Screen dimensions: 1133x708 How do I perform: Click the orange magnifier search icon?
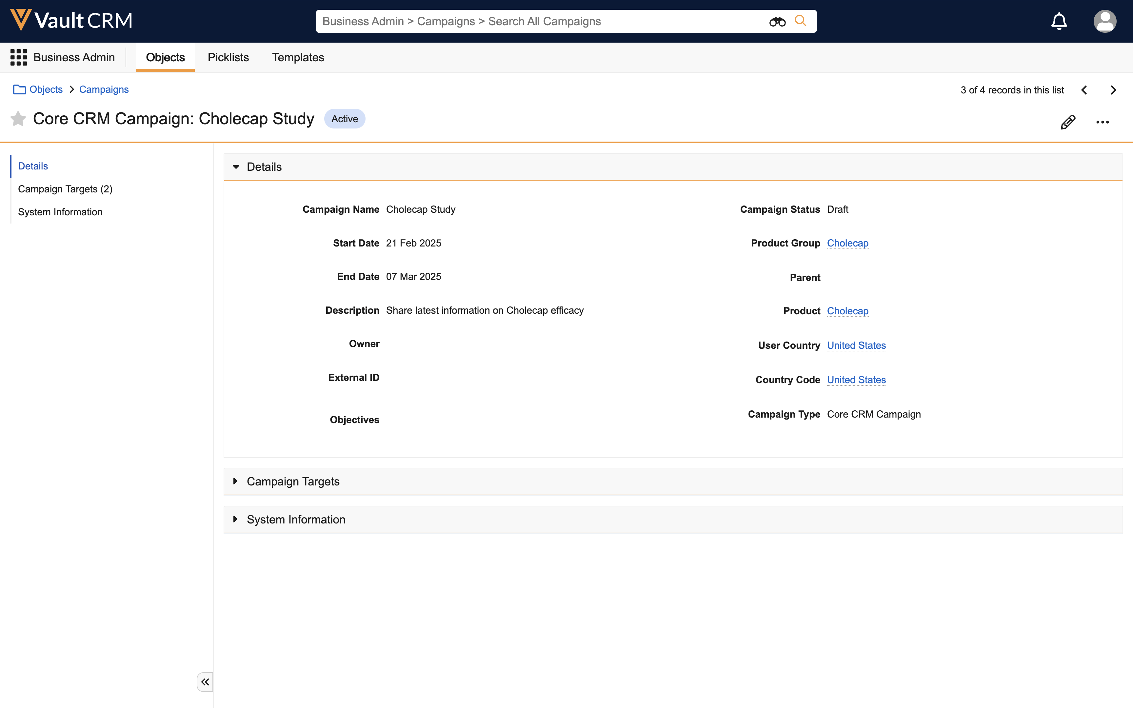click(x=801, y=21)
